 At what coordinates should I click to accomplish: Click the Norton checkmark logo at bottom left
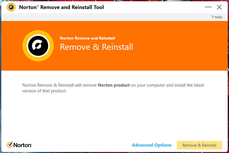19,145
